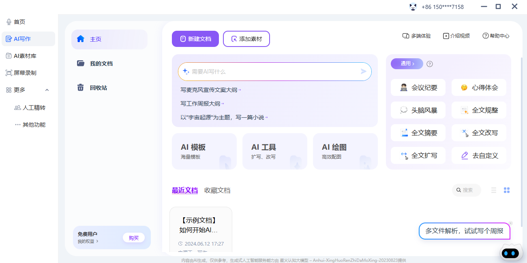Click the 回收站 trash icon

tap(81, 88)
